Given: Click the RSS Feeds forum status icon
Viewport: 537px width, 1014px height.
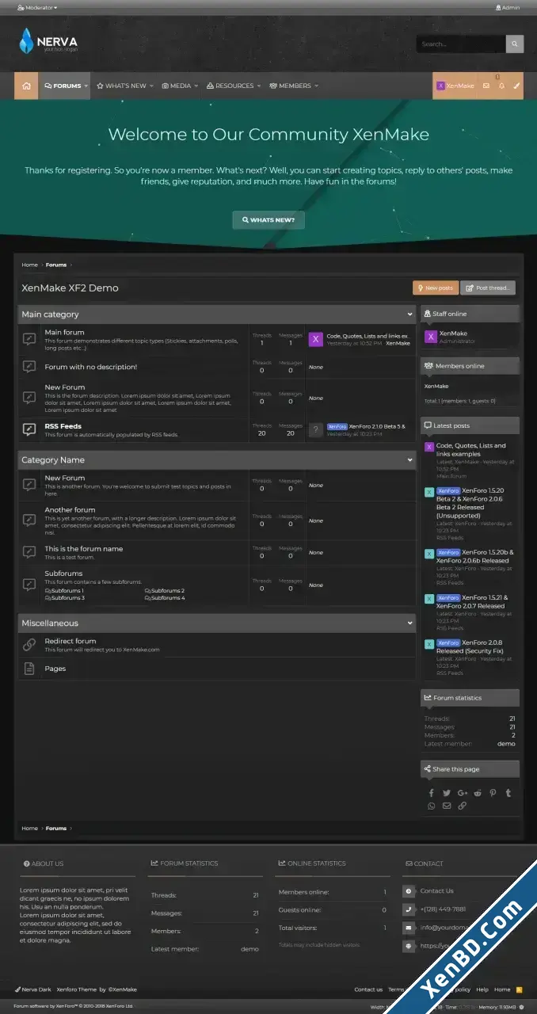Looking at the screenshot, I should pos(29,429).
